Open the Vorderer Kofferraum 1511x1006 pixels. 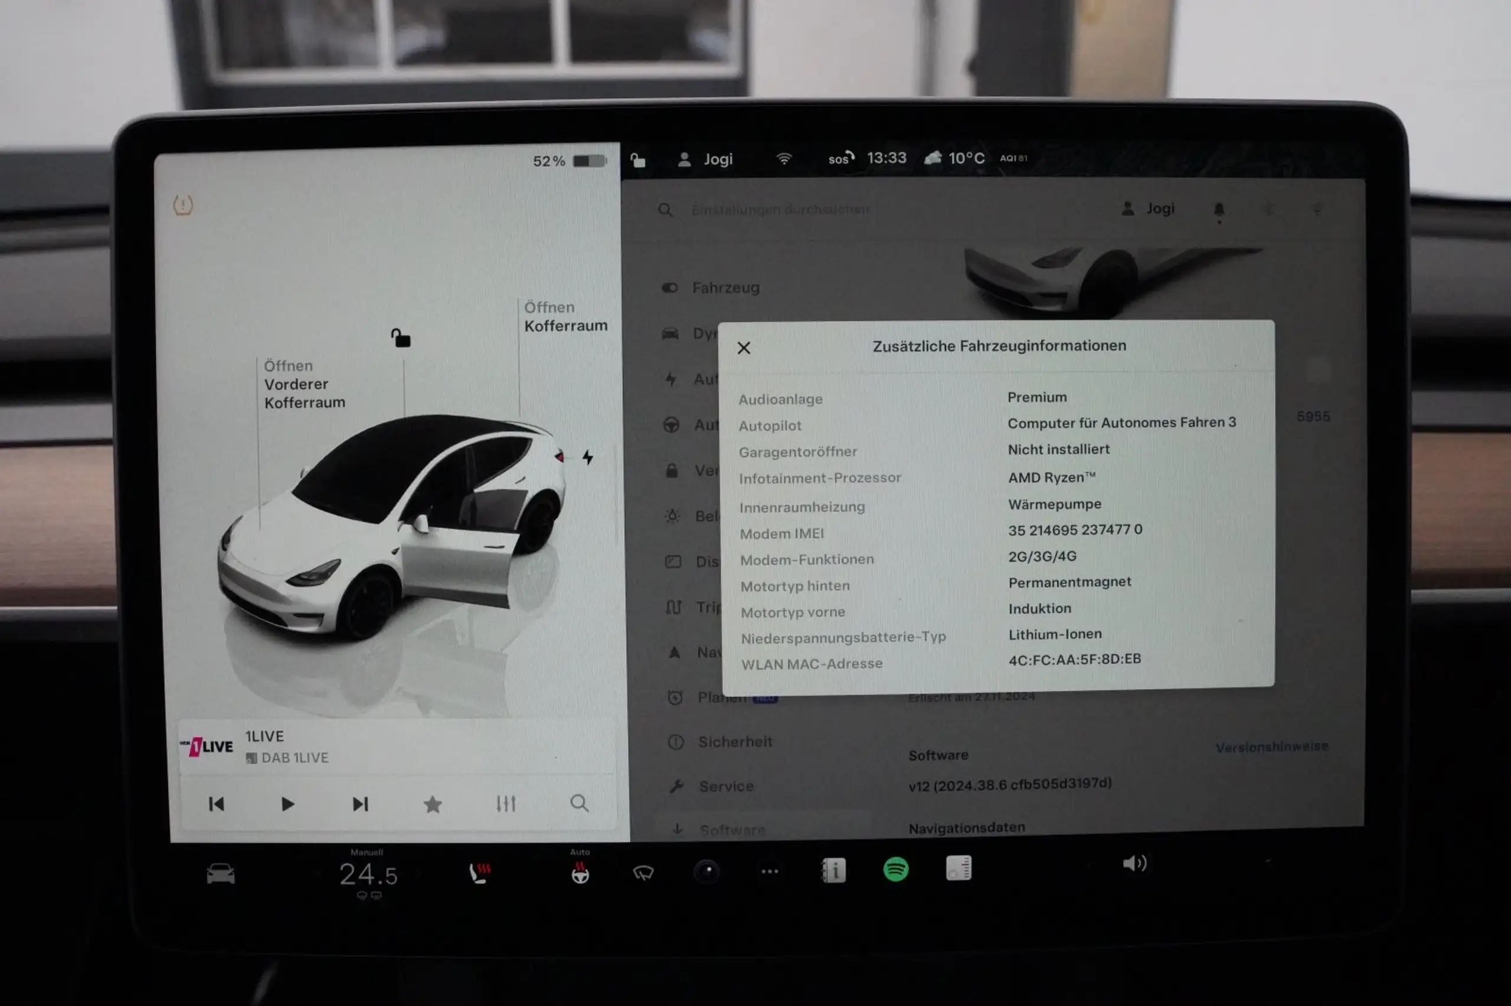[305, 384]
